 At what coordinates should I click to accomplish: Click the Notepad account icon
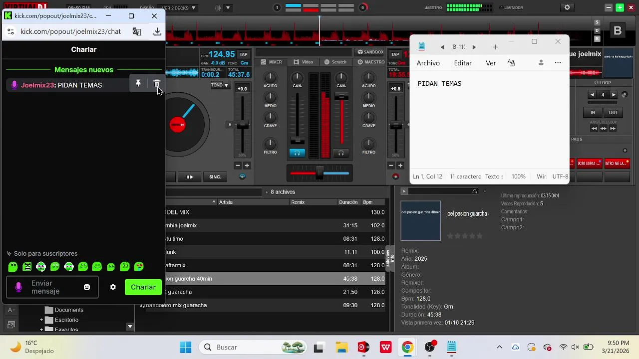click(x=541, y=63)
